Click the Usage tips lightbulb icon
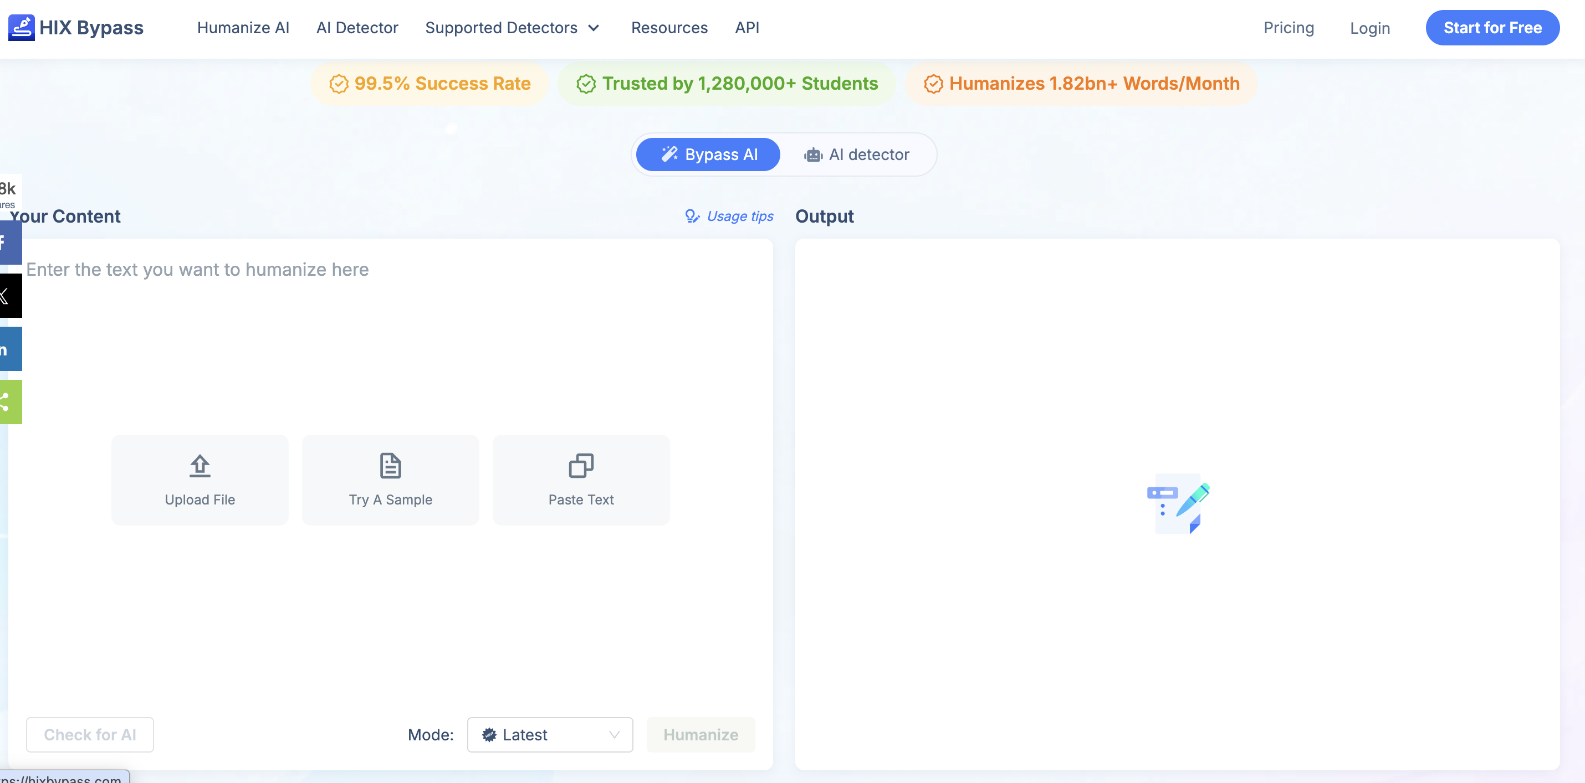 [692, 217]
